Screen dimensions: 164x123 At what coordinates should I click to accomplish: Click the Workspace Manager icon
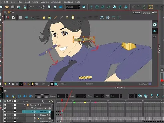84,7
